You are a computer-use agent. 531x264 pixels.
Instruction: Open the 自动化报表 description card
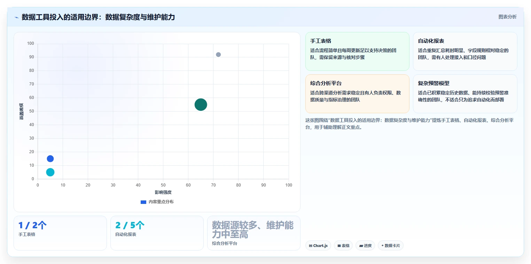465,51
